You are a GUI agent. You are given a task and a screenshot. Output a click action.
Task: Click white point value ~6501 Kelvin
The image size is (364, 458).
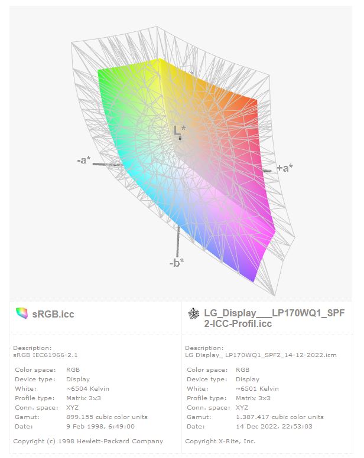click(257, 388)
